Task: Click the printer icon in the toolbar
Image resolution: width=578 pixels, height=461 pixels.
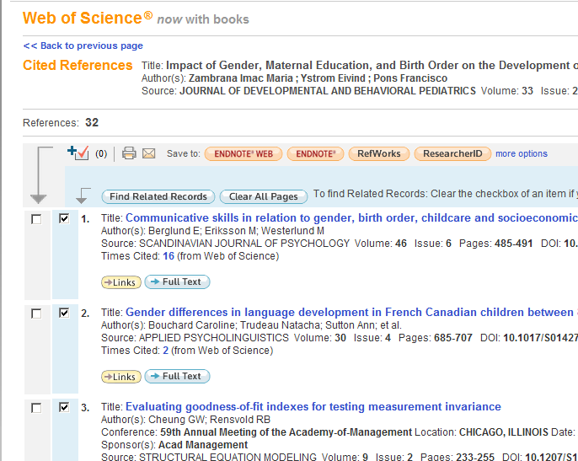Action: pyautogui.click(x=129, y=153)
